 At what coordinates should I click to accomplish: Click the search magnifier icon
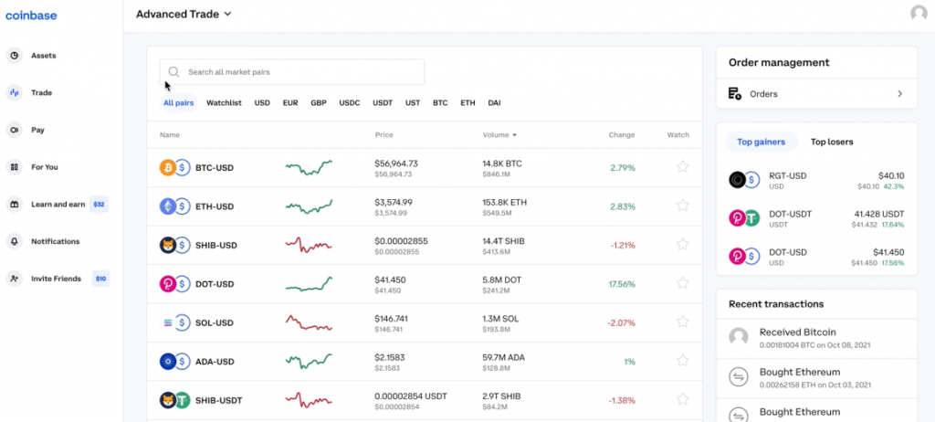click(173, 71)
